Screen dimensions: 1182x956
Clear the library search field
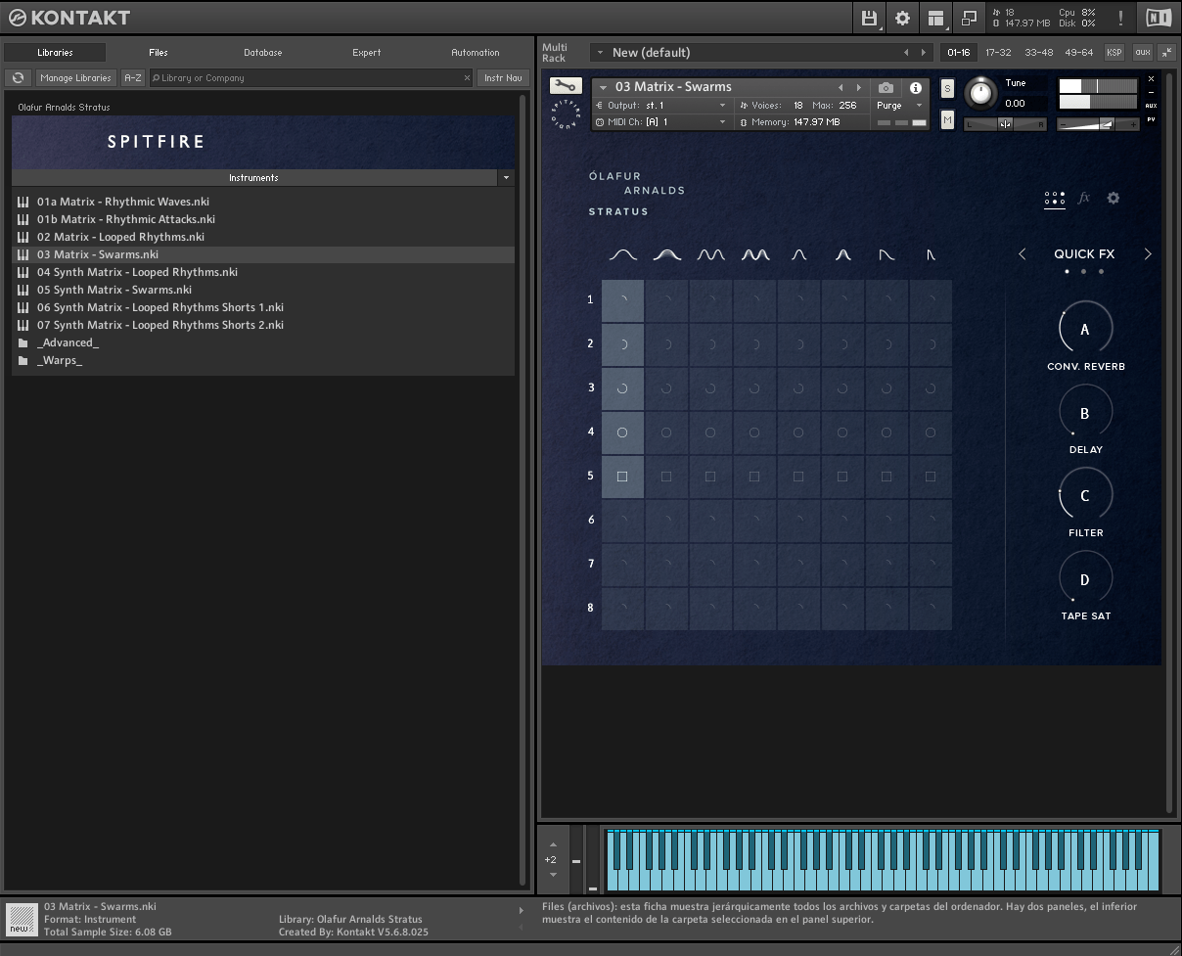(x=467, y=78)
